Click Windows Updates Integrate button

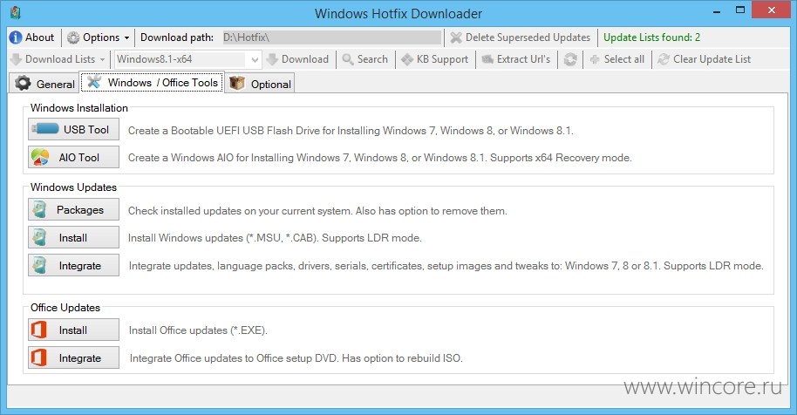tap(74, 266)
